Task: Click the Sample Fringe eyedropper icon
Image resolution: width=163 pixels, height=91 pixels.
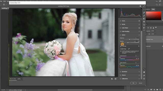Action: click(x=129, y=49)
